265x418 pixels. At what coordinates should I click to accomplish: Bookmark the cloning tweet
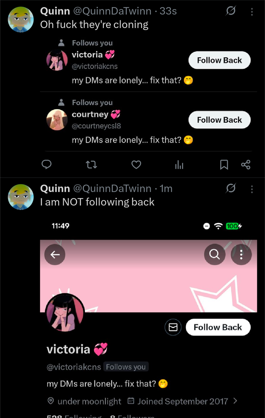224,165
